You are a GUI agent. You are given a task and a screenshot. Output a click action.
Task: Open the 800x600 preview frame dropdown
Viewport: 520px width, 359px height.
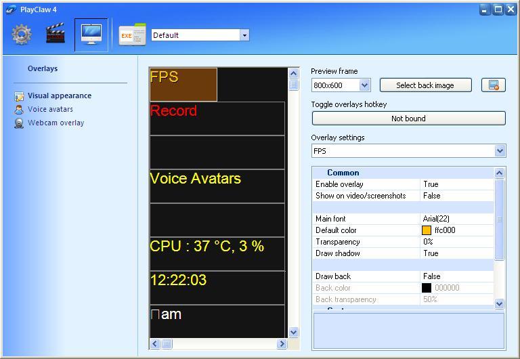point(364,85)
